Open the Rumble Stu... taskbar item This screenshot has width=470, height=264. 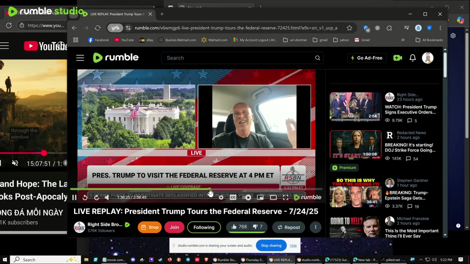pyautogui.click(x=225, y=260)
